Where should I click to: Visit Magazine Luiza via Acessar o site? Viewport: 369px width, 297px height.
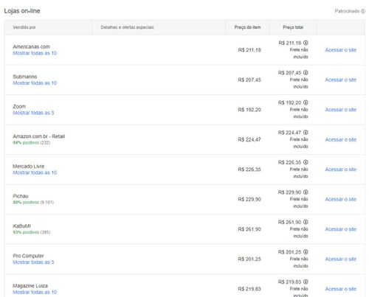click(x=341, y=289)
